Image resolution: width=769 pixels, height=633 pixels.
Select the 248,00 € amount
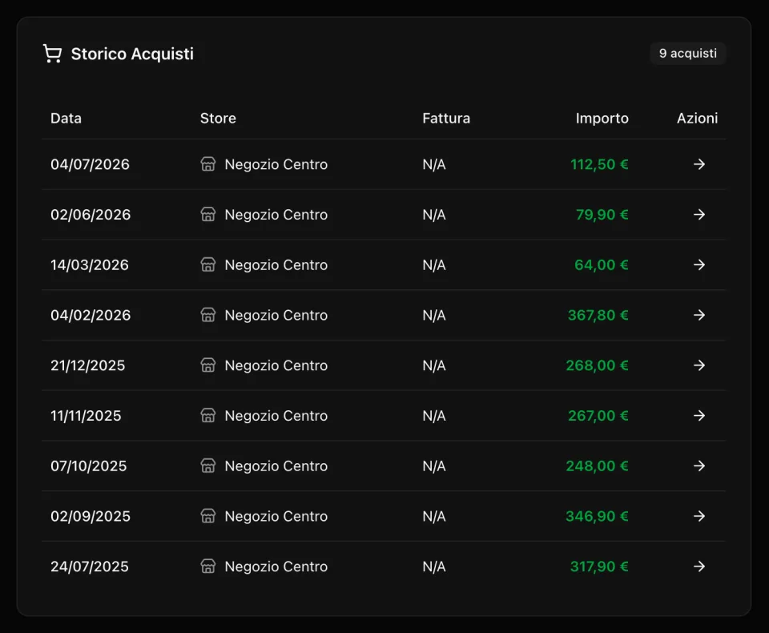click(598, 466)
